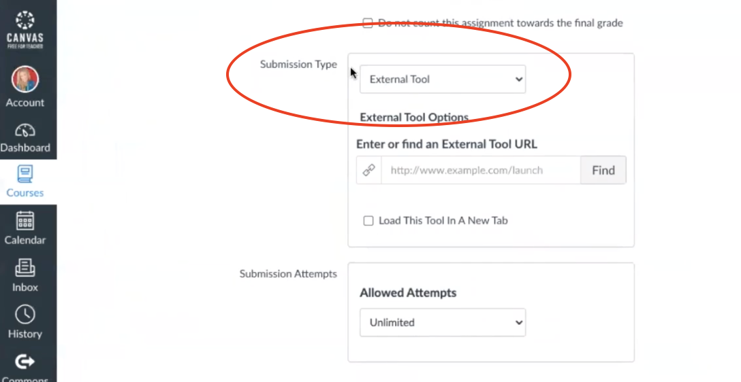
Task: Click the External Tool dropdown arrow
Action: pos(519,80)
